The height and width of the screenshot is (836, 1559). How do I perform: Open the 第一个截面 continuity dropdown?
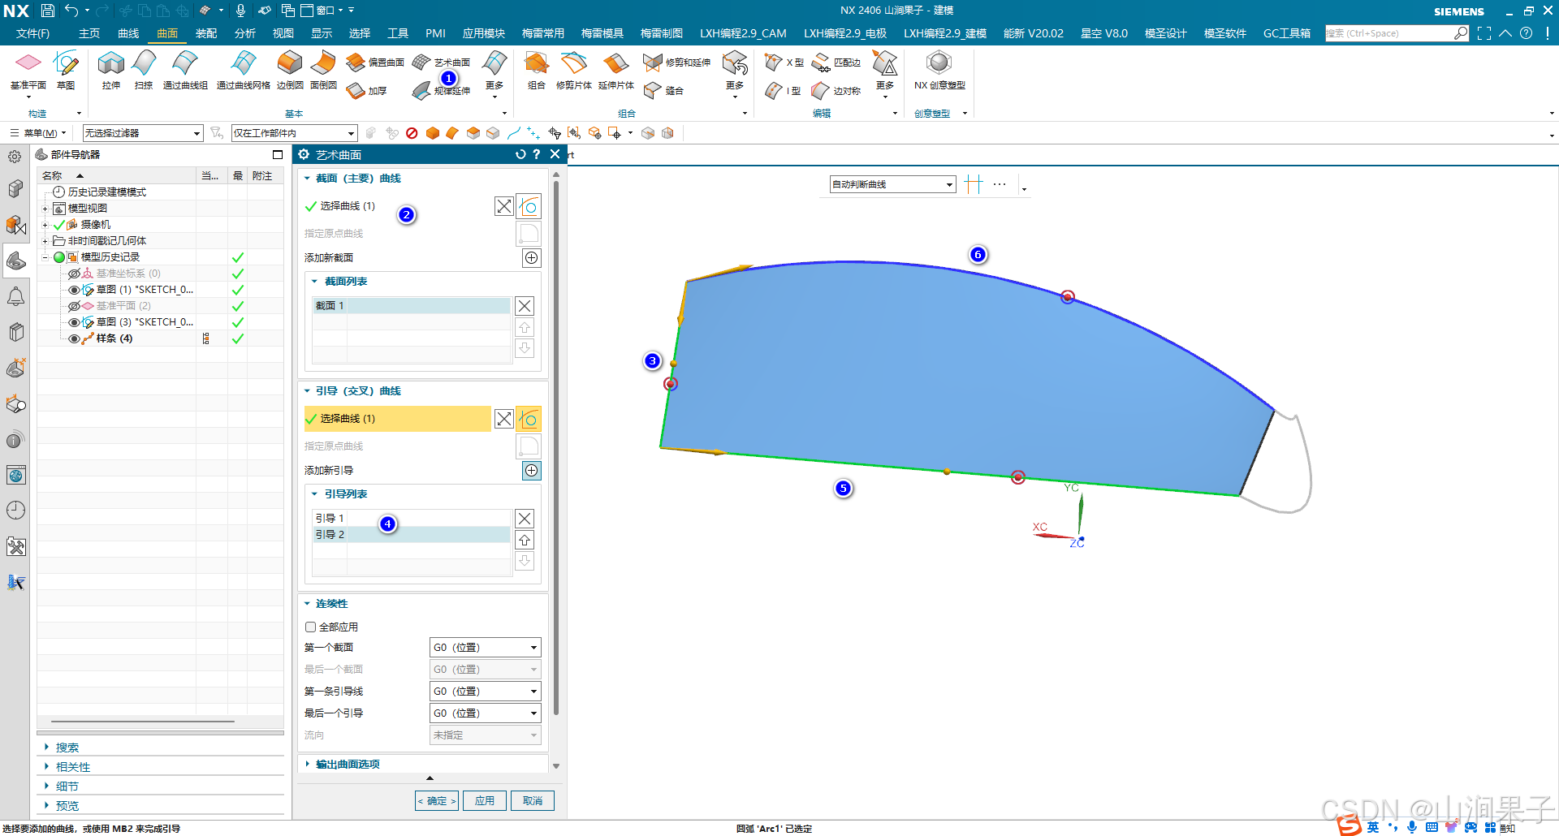point(485,648)
